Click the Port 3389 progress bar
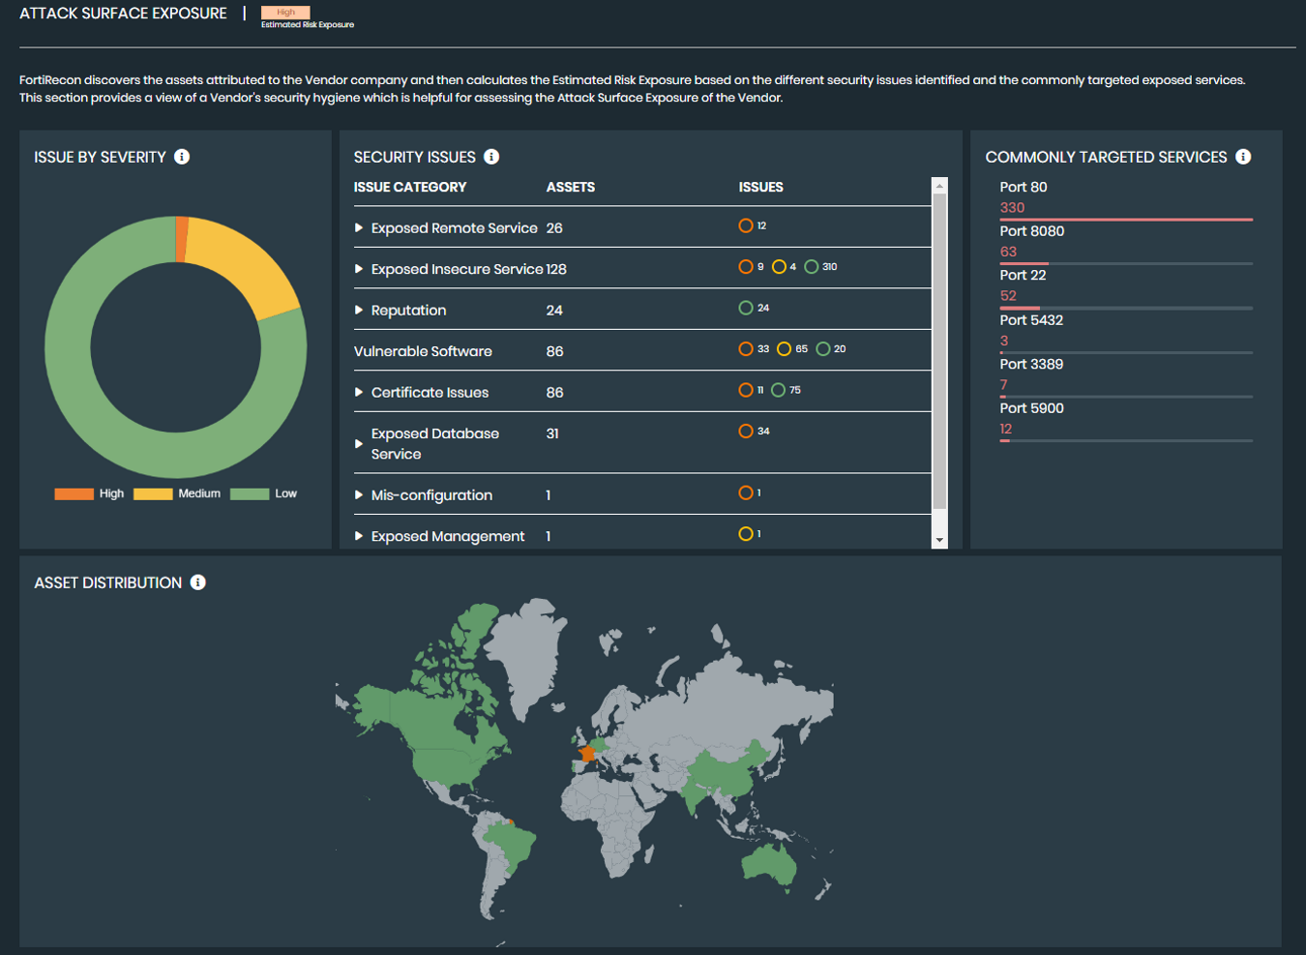Screen dimensions: 1306x955 tap(1126, 396)
